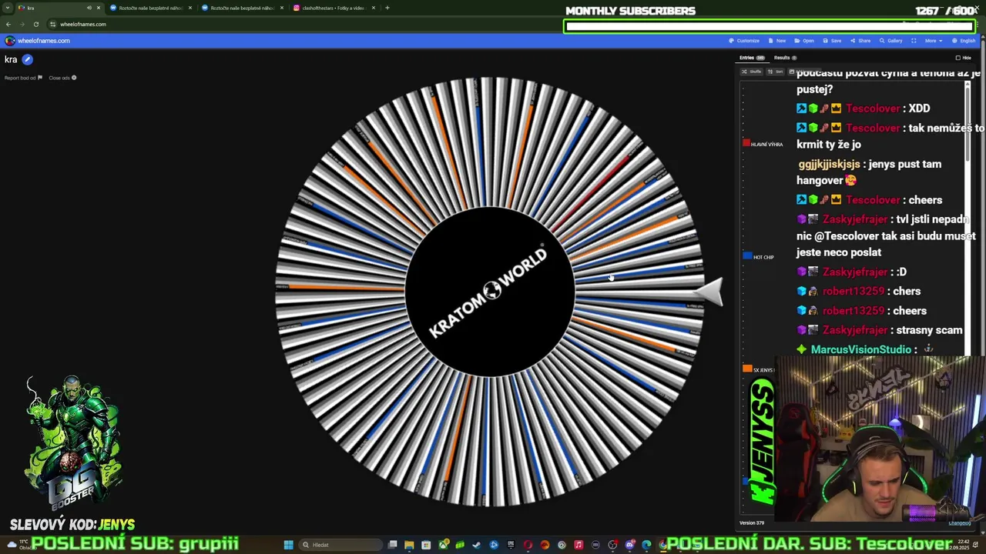The image size is (986, 554).
Task: Open the Customize wheel settings
Action: [x=744, y=41]
